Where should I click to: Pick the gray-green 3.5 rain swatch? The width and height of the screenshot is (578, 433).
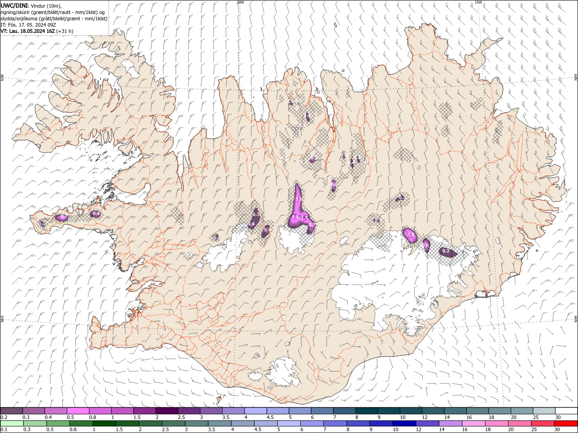point(219,424)
